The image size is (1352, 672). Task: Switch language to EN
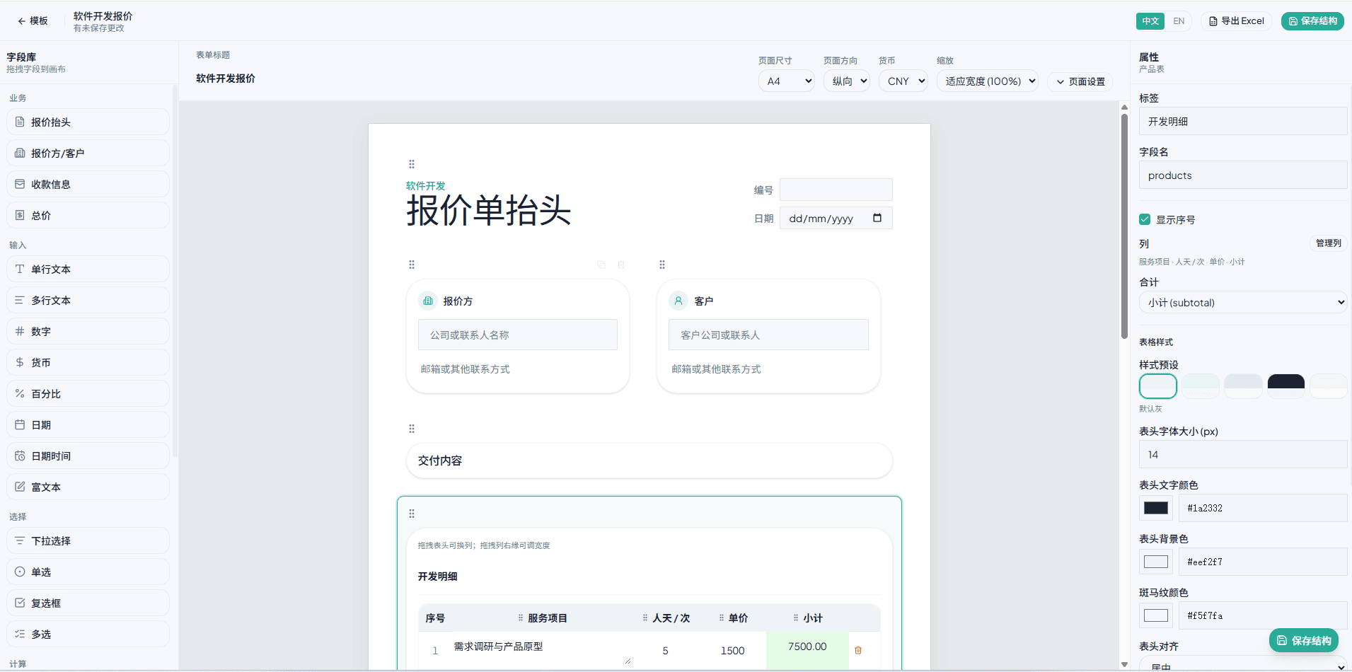coord(1179,21)
